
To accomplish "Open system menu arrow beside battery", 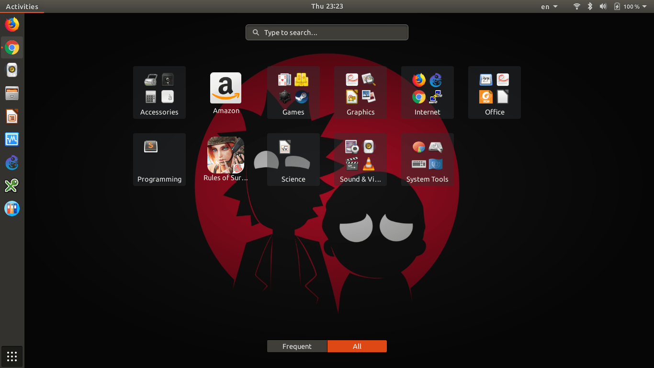I will [645, 6].
